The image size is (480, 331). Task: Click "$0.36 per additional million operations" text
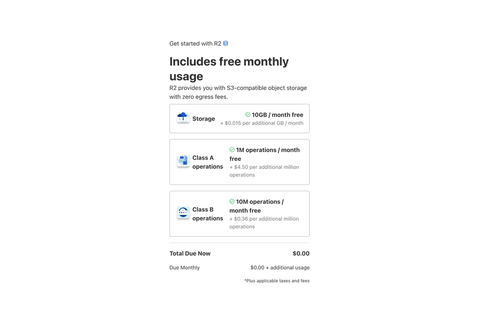pyautogui.click(x=264, y=223)
